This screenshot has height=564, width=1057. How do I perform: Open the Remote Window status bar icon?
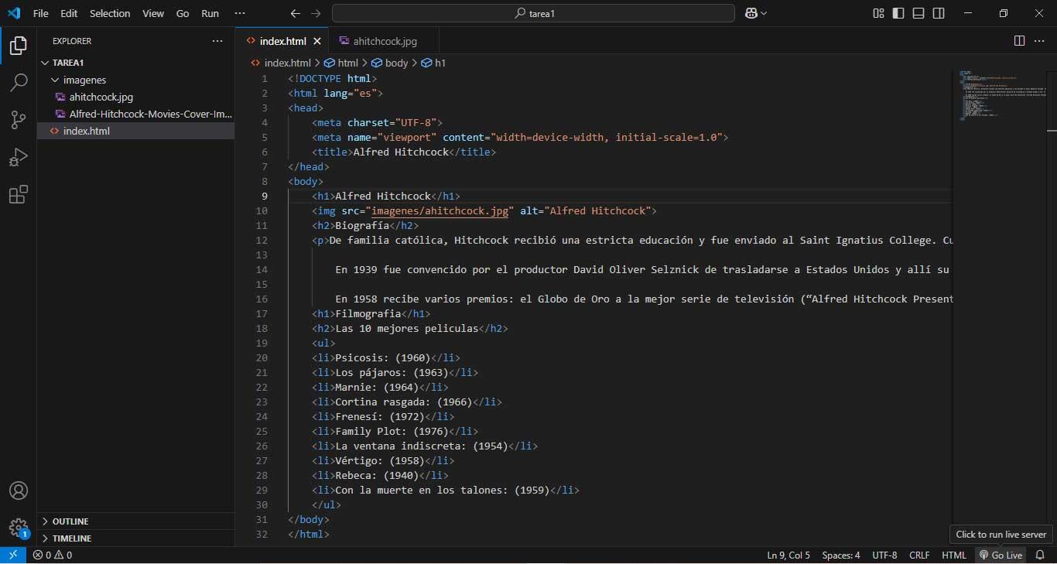[13, 555]
